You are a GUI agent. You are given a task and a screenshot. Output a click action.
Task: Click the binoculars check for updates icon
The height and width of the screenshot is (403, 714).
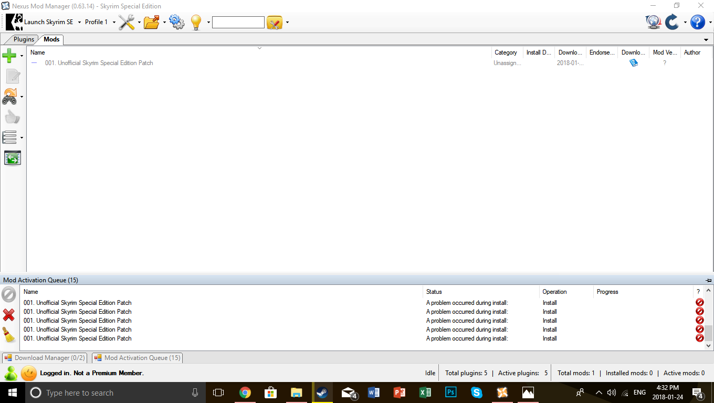coord(9,97)
